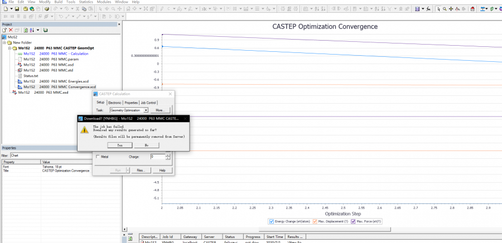This screenshot has height=243, width=502.
Task: Click the Save icon in main toolbar
Action: tap(17, 9)
